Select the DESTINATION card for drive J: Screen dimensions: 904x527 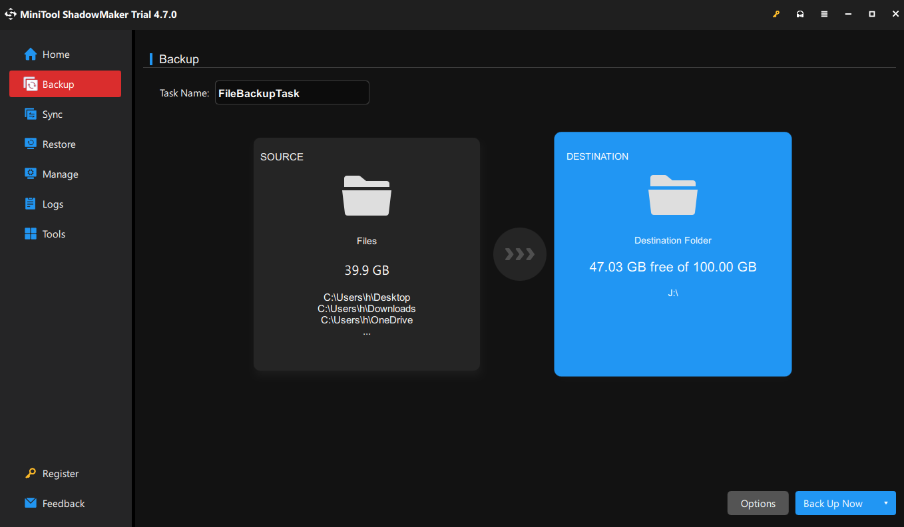672,254
